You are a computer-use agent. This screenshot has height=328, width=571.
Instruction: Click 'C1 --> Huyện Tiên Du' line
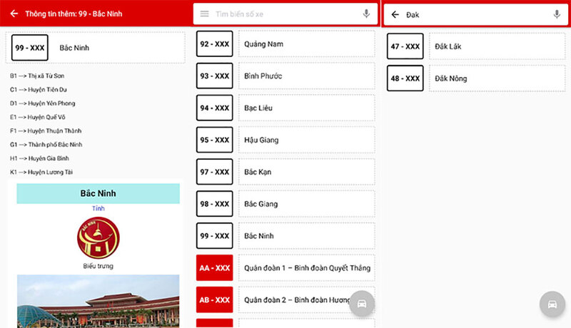(x=39, y=89)
